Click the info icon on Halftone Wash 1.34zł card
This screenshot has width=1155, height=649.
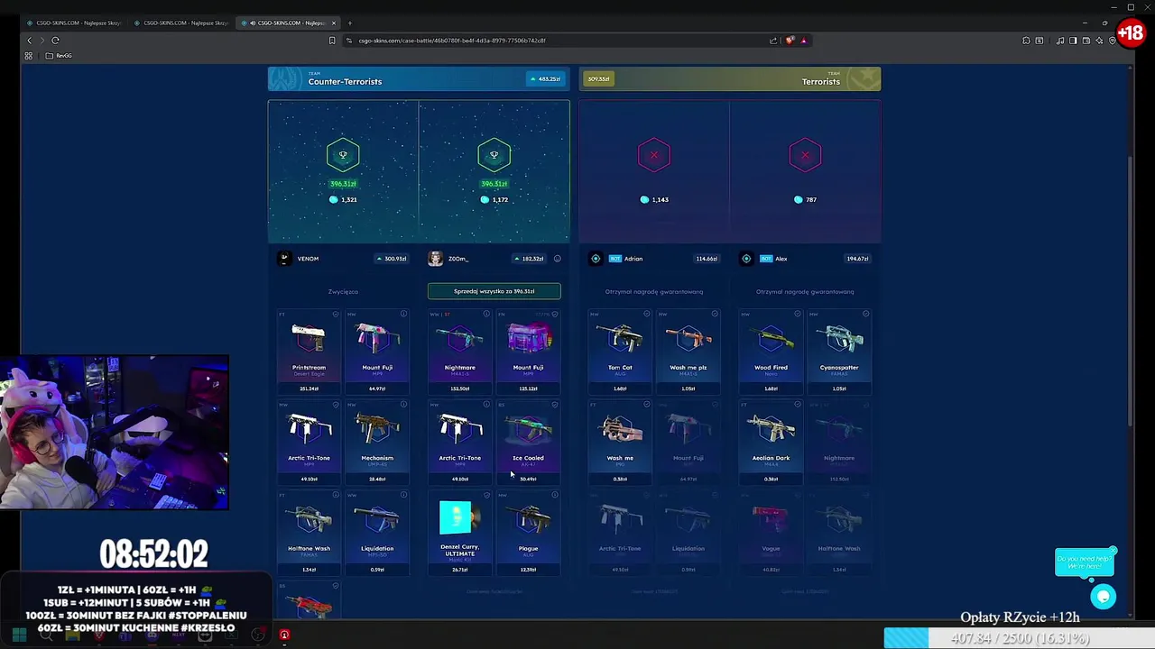click(336, 495)
